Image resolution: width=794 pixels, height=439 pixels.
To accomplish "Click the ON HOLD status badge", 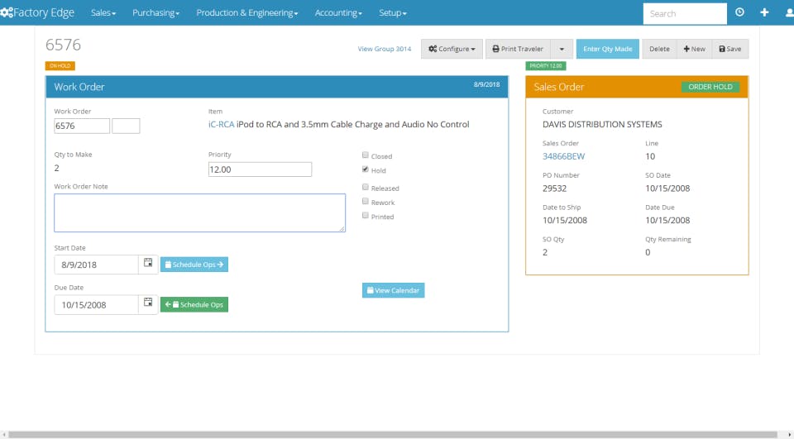I will pyautogui.click(x=60, y=66).
